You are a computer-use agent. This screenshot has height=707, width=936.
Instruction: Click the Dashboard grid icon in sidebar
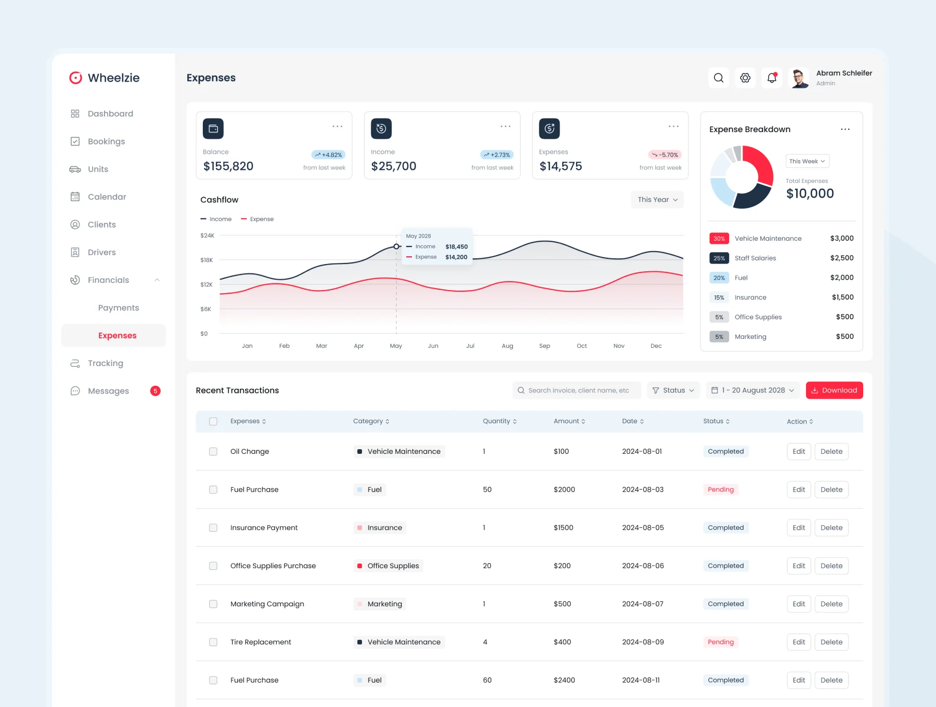point(75,113)
